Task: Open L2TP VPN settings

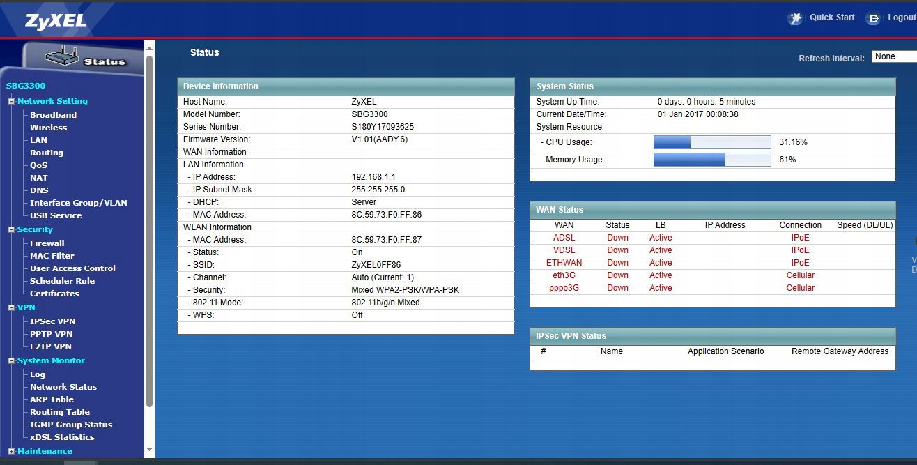Action: click(50, 346)
